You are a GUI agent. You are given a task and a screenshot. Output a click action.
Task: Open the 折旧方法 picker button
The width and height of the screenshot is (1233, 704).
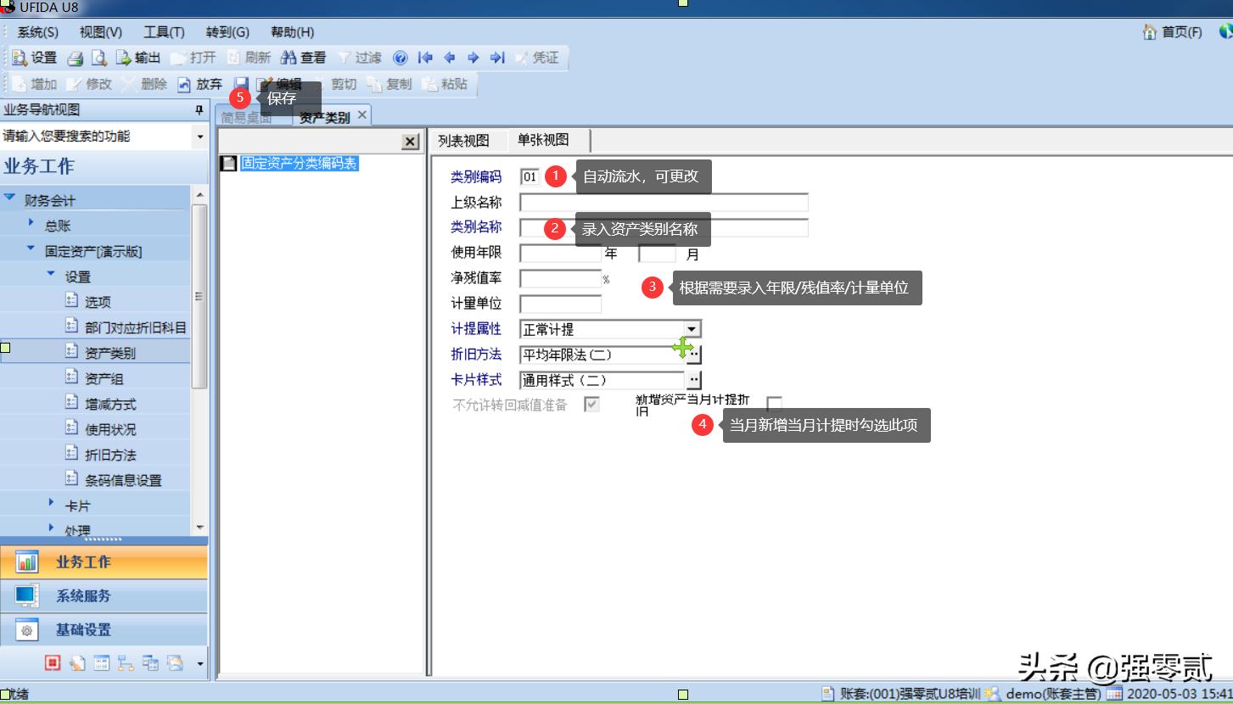(693, 355)
